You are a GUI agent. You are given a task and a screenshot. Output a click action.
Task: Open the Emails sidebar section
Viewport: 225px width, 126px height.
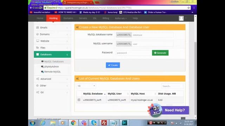(x=52, y=27)
